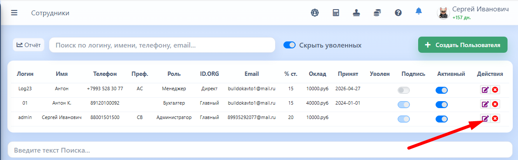The height and width of the screenshot is (160, 518).
Task: Click the Сотрудники page title
Action: pos(50,13)
